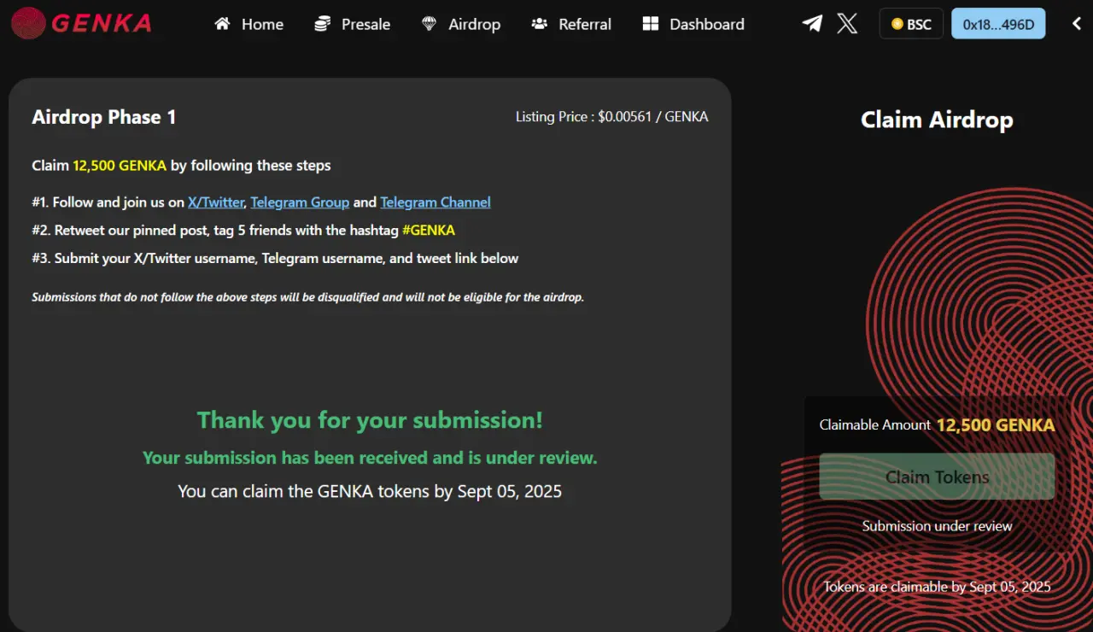Collapse panel with the left chevron
This screenshot has width=1093, height=632.
pyautogui.click(x=1077, y=24)
